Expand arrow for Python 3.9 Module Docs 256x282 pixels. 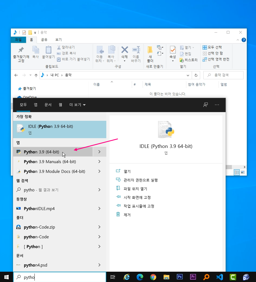99,171
